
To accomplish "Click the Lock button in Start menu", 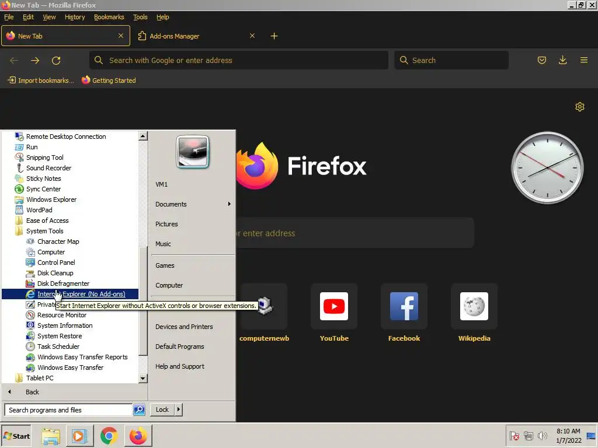I will pos(162,409).
